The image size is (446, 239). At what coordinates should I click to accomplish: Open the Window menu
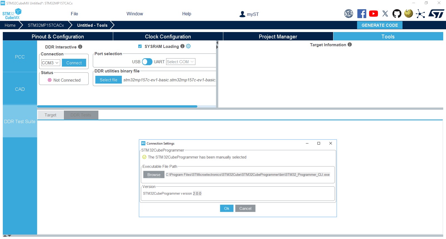coord(135,14)
